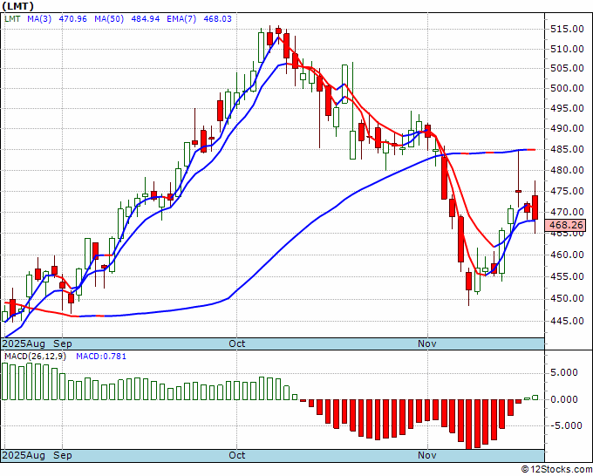Click the Nov label on price time axis
Image resolution: width=593 pixels, height=476 pixels.
point(427,343)
